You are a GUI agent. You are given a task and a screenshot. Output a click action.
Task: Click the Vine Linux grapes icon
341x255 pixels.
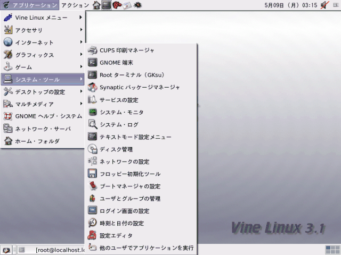coord(8,18)
